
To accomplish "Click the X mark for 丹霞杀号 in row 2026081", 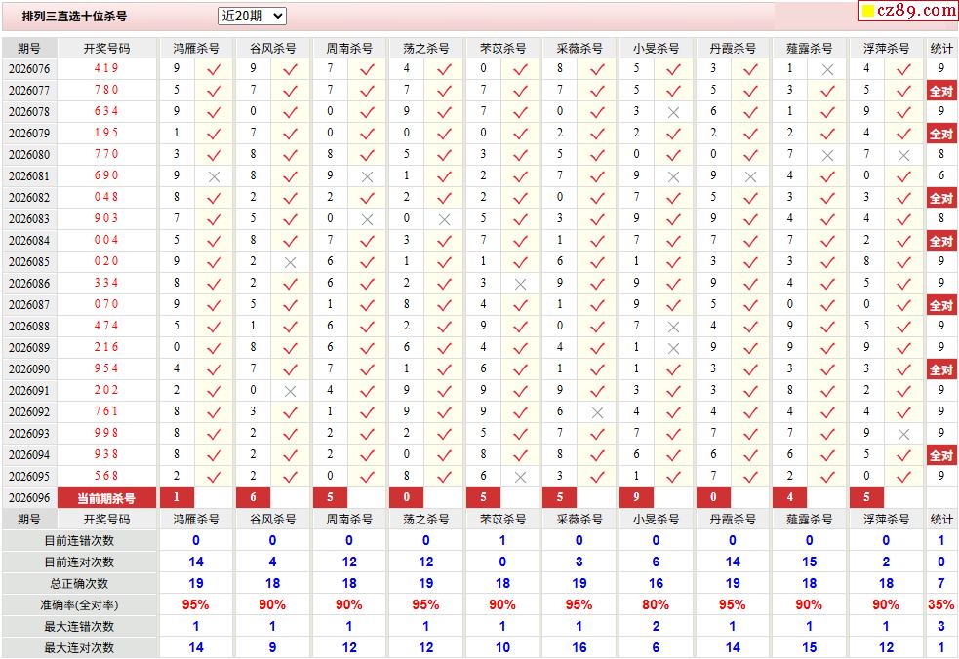I will [751, 176].
